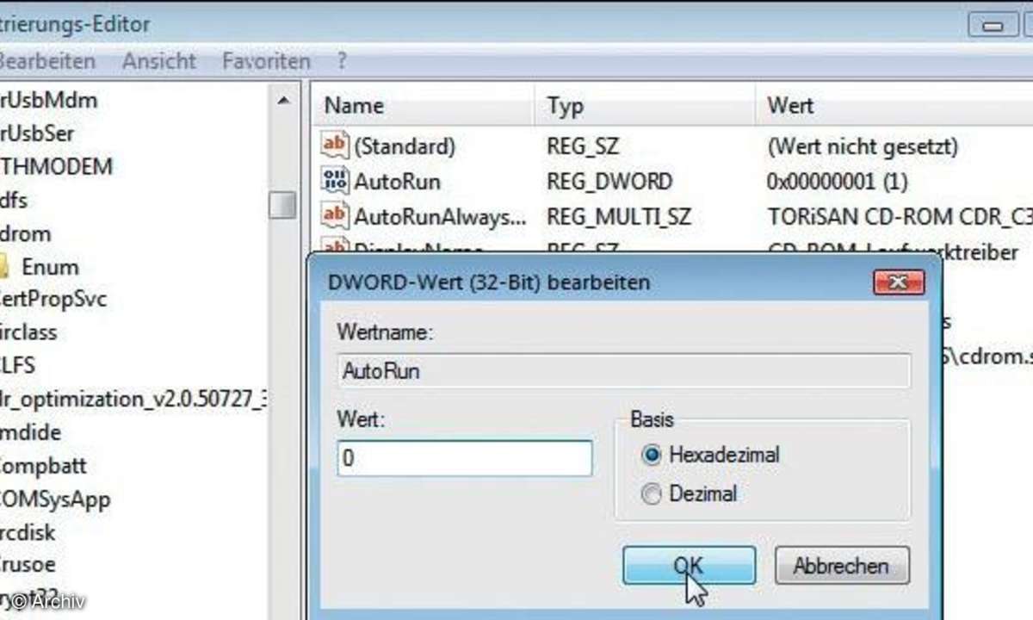Click the AutoRunAlways... value name
Viewport: 1033px width, 620px height.
440,216
